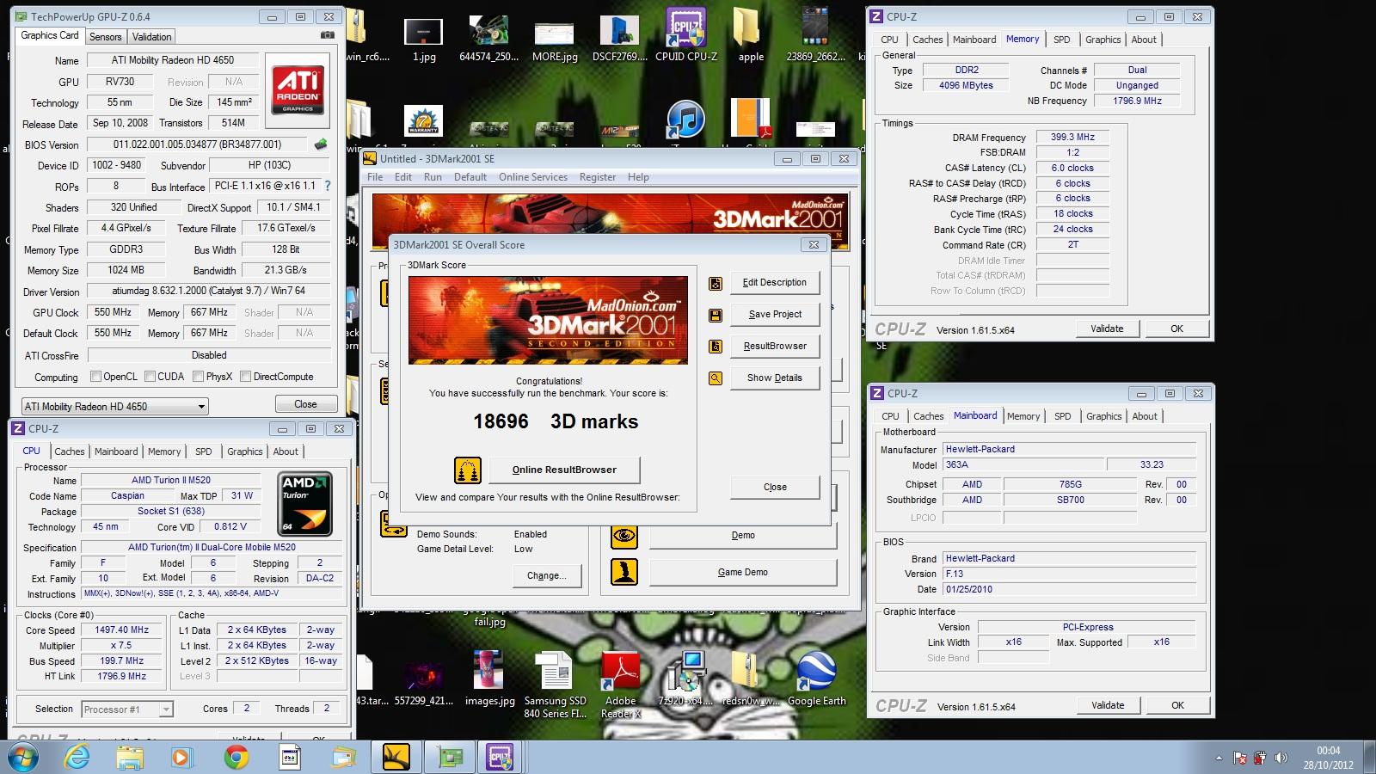The width and height of the screenshot is (1376, 774).
Task: Click the Game Demo joystick icon
Action: (624, 572)
